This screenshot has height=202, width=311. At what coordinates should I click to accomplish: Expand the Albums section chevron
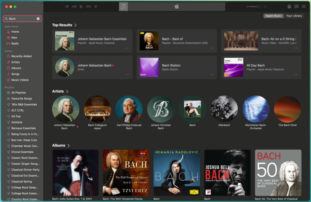69,145
